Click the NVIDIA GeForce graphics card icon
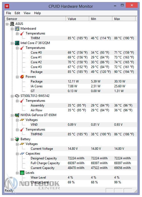Viewport: 142px width, 197px height. (17, 115)
